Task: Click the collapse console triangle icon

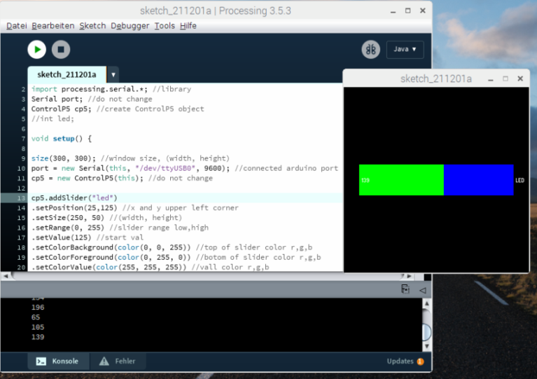Action: 422,289
